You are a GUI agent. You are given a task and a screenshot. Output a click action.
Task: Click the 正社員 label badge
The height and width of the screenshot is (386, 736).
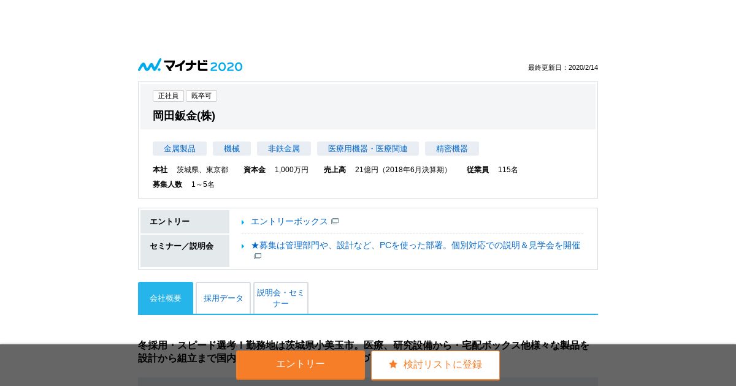click(x=168, y=96)
